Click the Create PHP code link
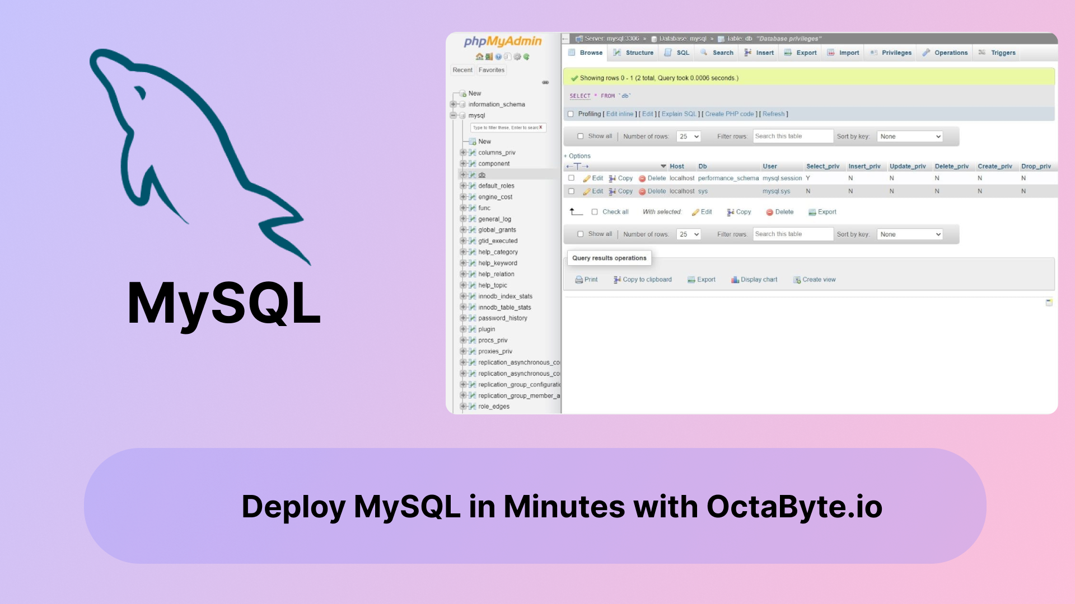 (730, 114)
